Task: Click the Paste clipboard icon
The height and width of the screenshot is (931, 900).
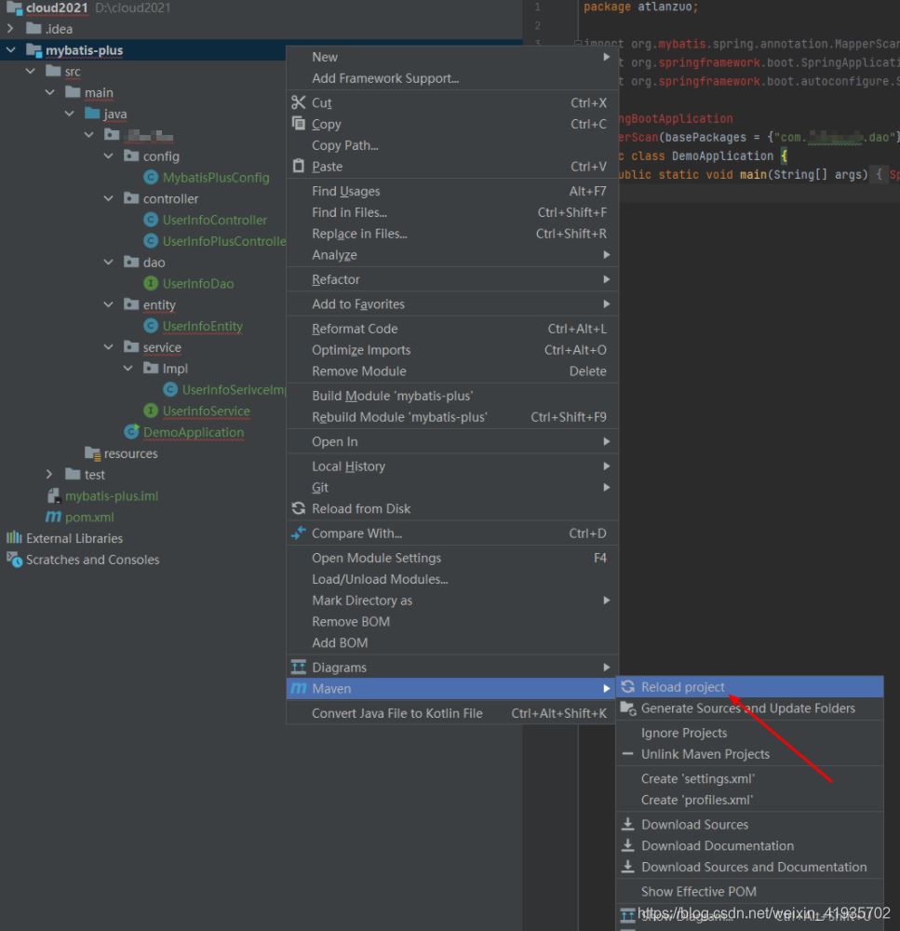Action: point(299,167)
